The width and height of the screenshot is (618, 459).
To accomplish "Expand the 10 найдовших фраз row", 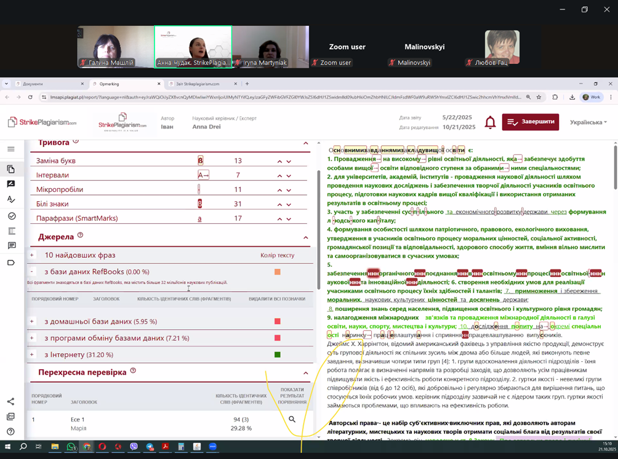I will [x=32, y=255].
